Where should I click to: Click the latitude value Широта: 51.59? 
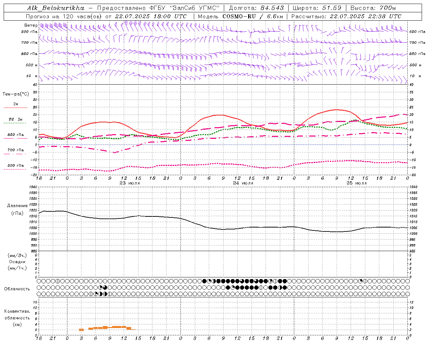(317, 8)
